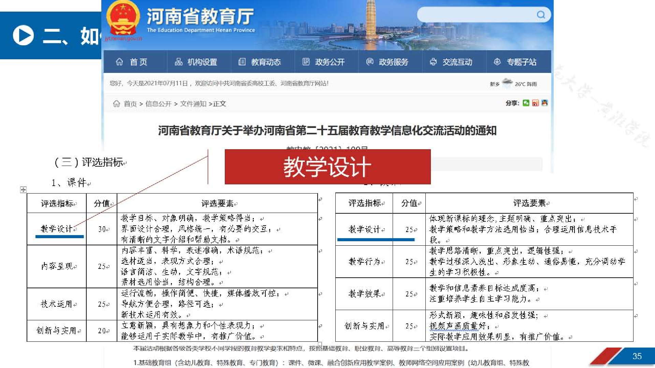The width and height of the screenshot is (655, 368).
Task: Click the 分值 header in right table
Action: 409,203
